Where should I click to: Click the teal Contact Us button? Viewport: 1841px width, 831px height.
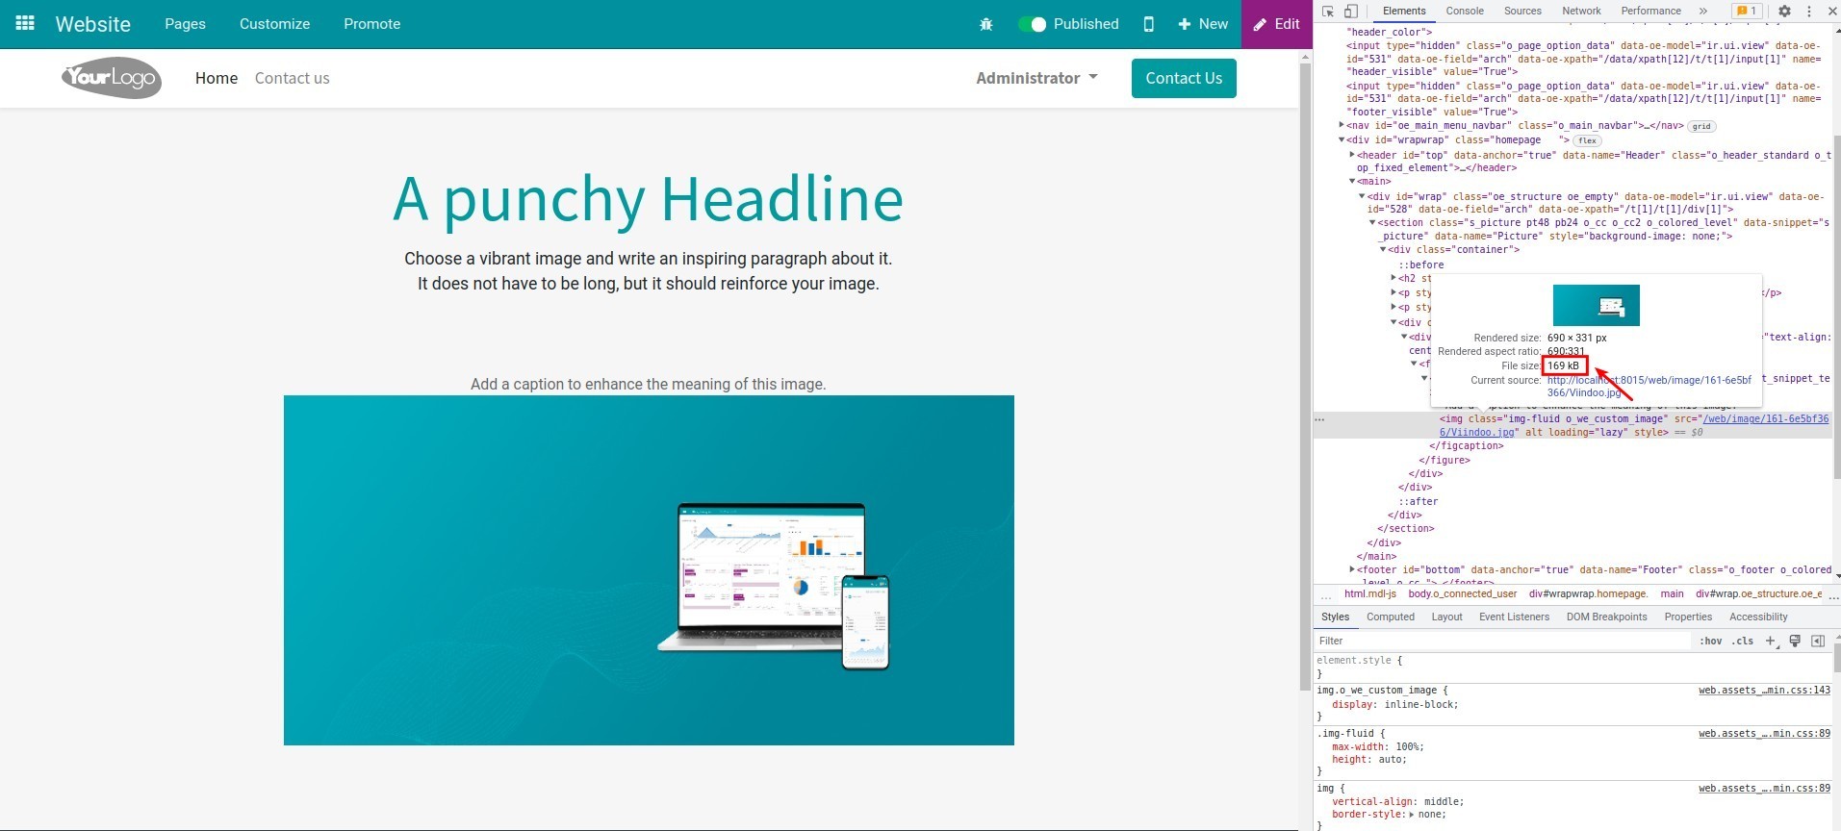coord(1183,78)
